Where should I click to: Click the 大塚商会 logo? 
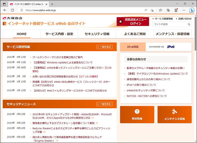12,18
